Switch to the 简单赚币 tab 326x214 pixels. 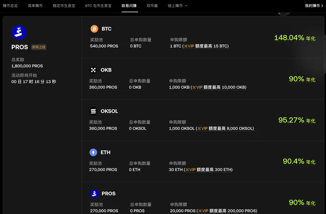pos(35,6)
